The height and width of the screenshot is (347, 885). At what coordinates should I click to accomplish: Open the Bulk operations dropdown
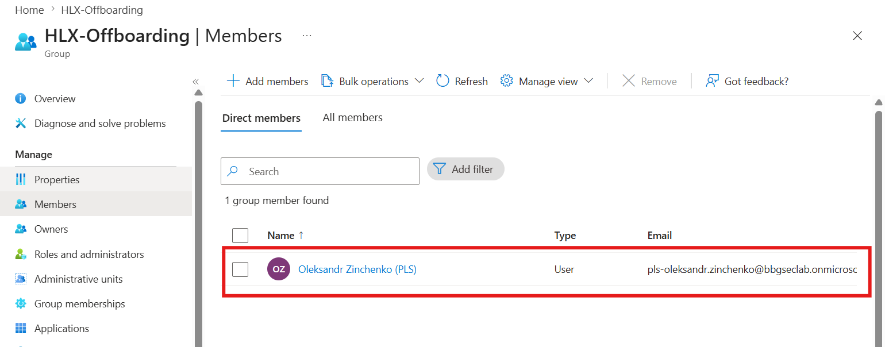372,82
